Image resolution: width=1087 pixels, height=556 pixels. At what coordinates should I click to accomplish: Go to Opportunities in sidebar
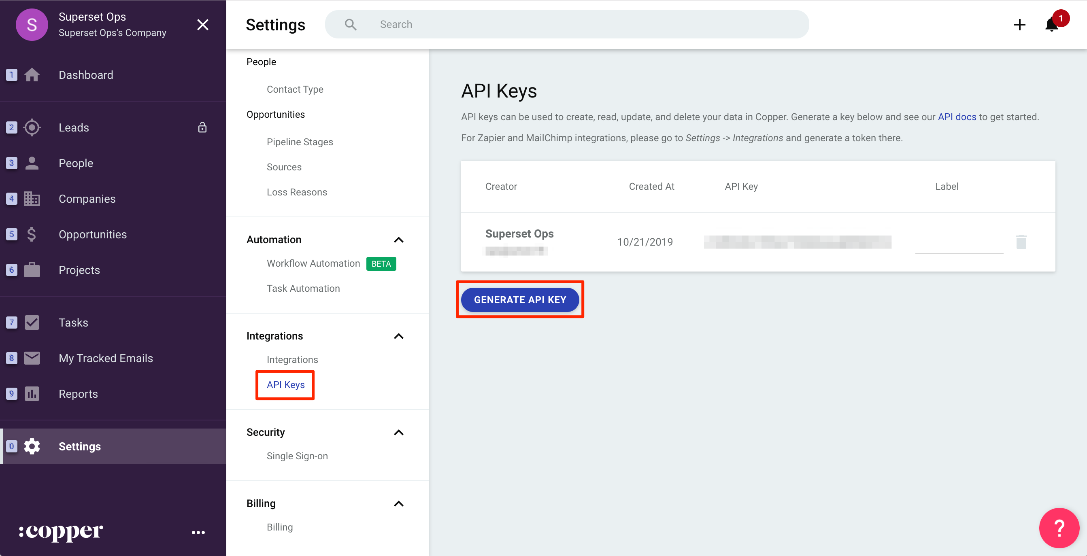92,235
